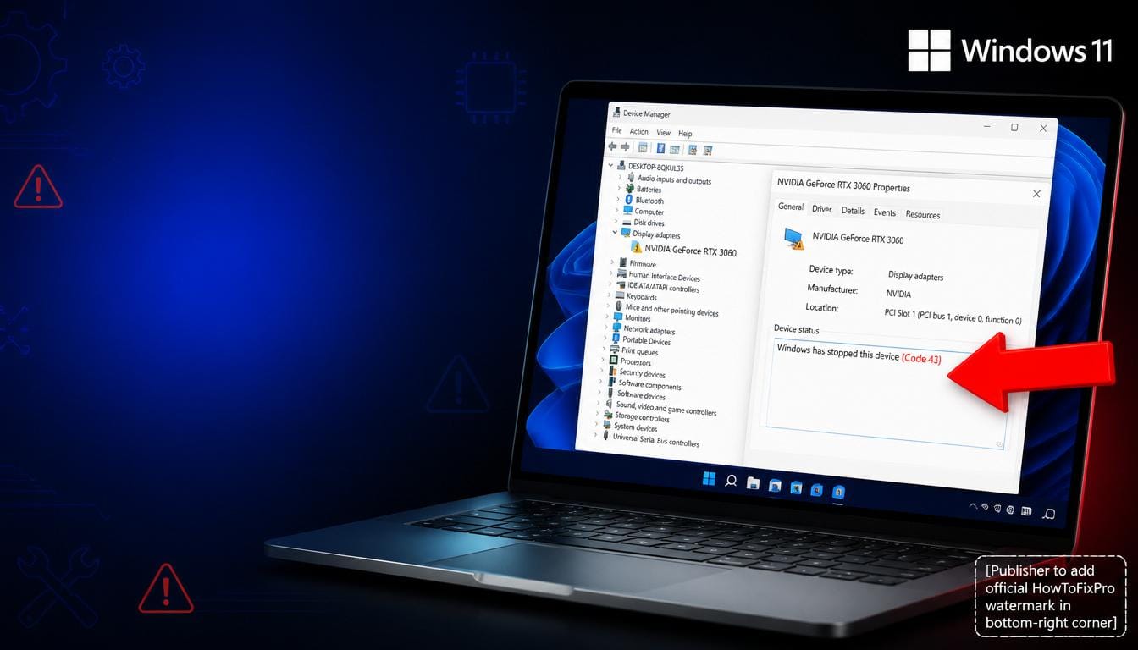The image size is (1138, 650).
Task: Open taskbar Search
Action: (731, 481)
